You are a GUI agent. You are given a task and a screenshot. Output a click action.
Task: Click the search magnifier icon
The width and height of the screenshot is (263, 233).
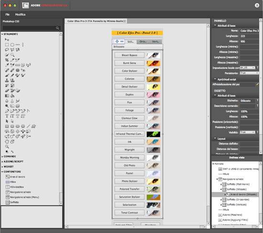coord(57,28)
